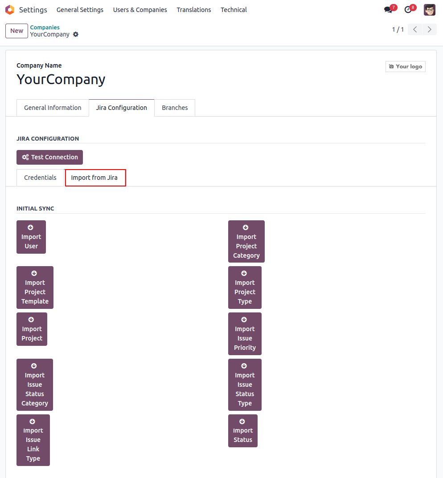Click Import Project Category button
443x478 pixels.
click(246, 241)
